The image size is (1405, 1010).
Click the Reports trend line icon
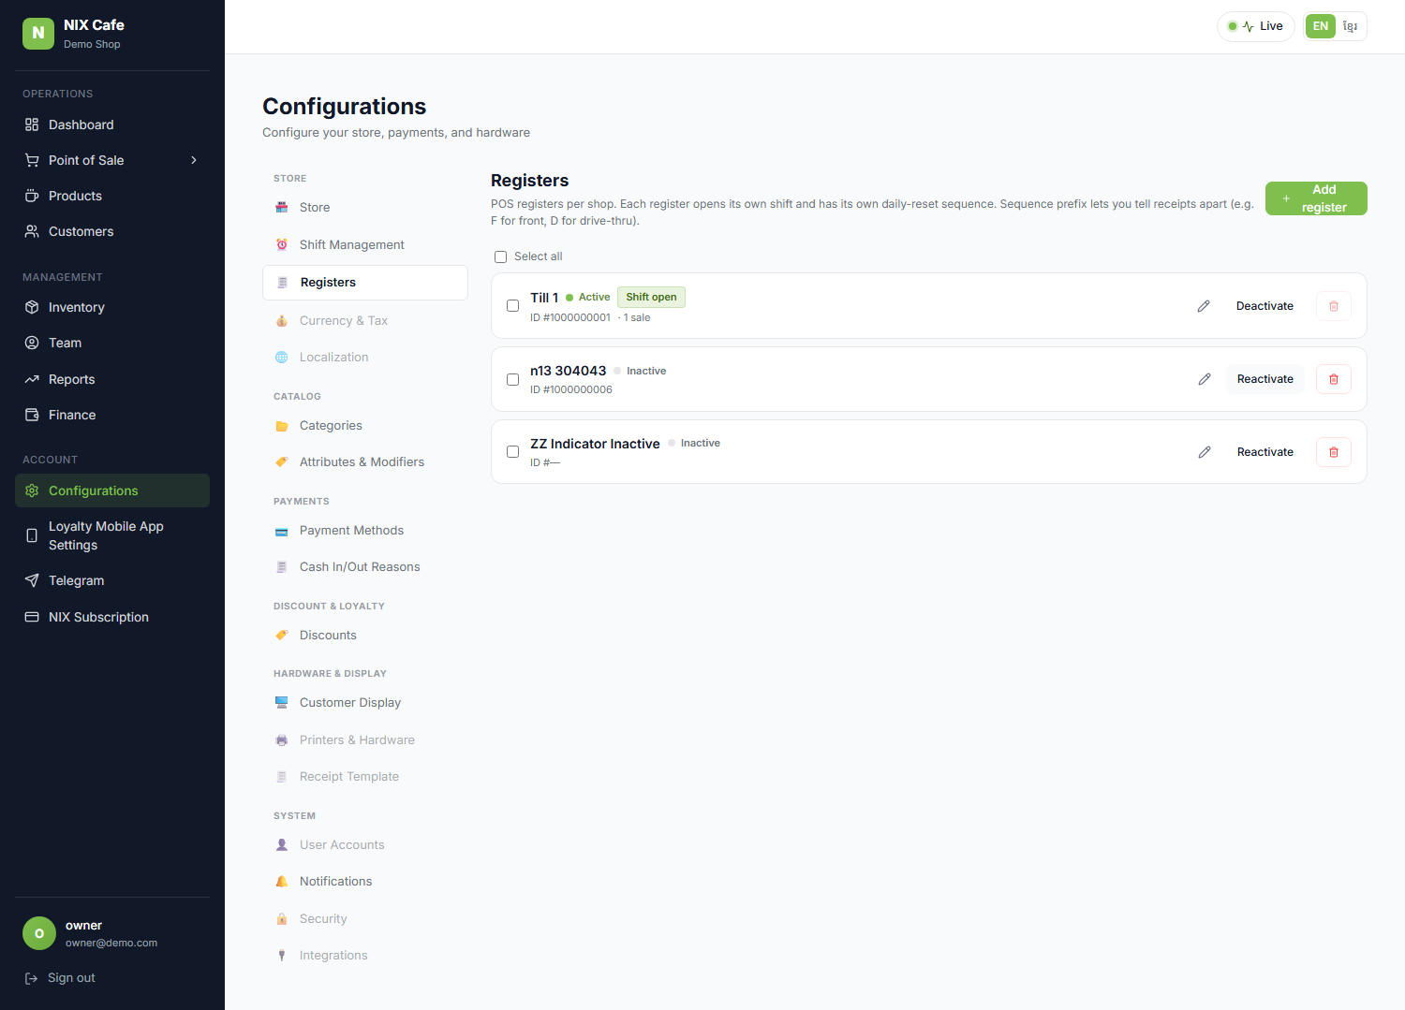(x=32, y=379)
